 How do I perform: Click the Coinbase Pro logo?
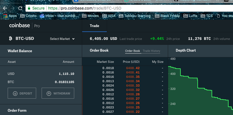pos(24,26)
